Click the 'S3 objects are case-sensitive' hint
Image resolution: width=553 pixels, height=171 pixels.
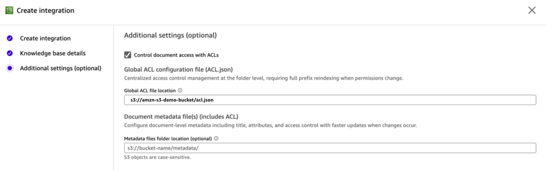pyautogui.click(x=157, y=158)
